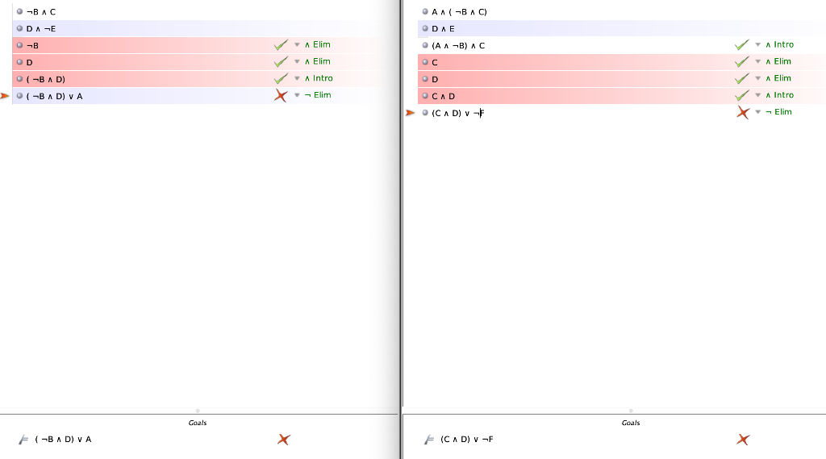
Task: Select bullet of the ¬B step in left proof
Action: pyautogui.click(x=19, y=45)
